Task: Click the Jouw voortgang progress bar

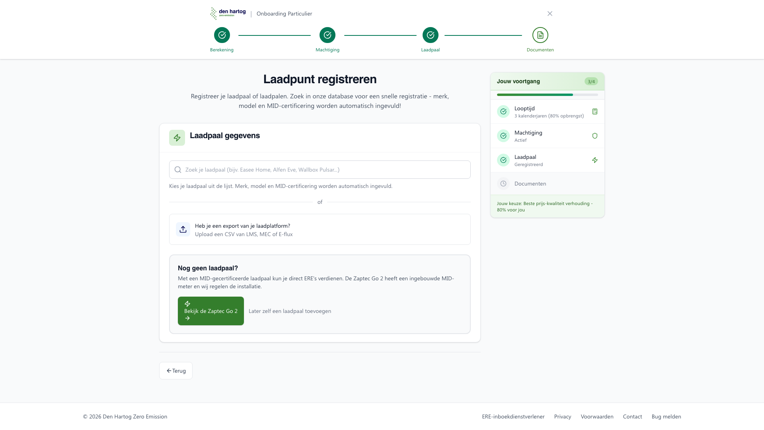Action: pos(548,95)
